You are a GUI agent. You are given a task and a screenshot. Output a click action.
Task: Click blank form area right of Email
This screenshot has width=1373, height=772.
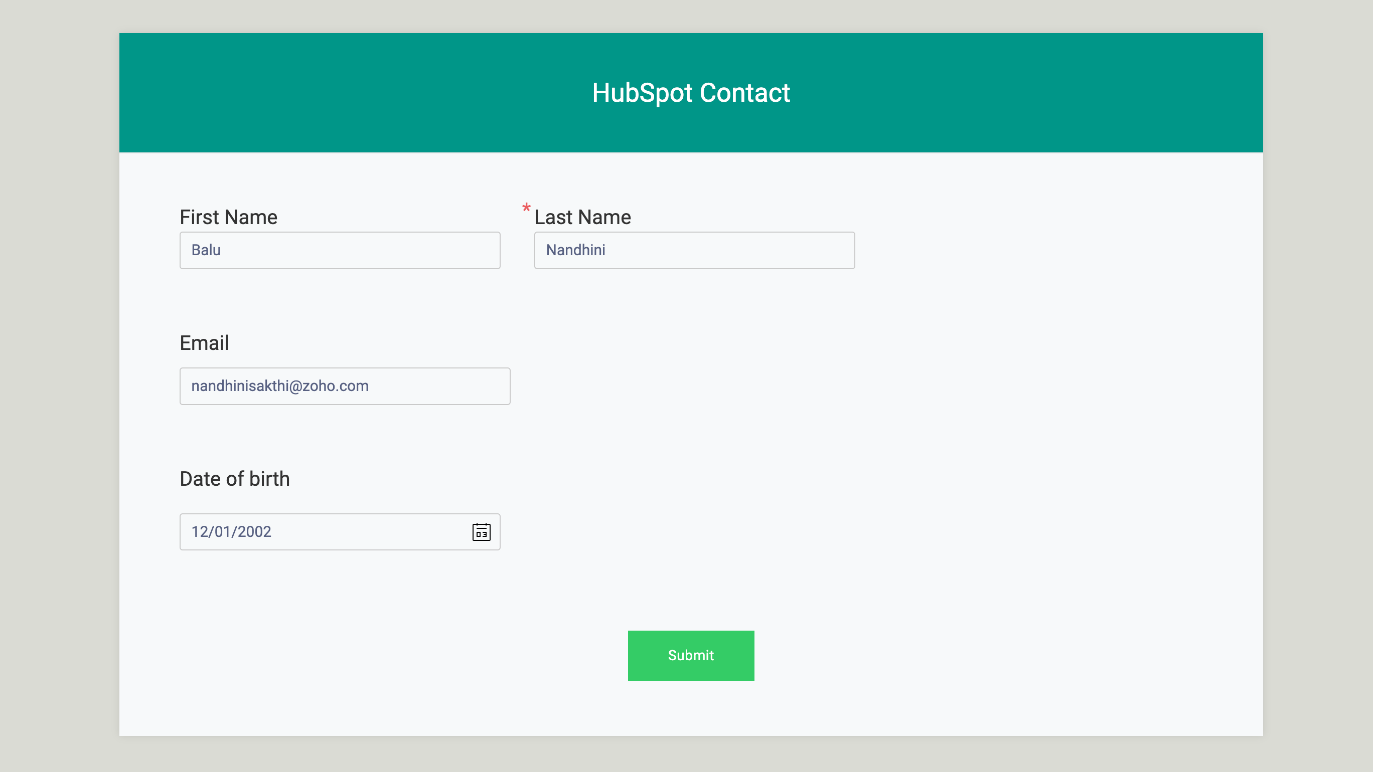(x=853, y=385)
